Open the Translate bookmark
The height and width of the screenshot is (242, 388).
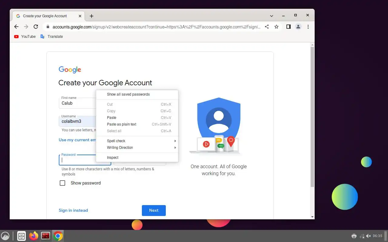pyautogui.click(x=52, y=37)
